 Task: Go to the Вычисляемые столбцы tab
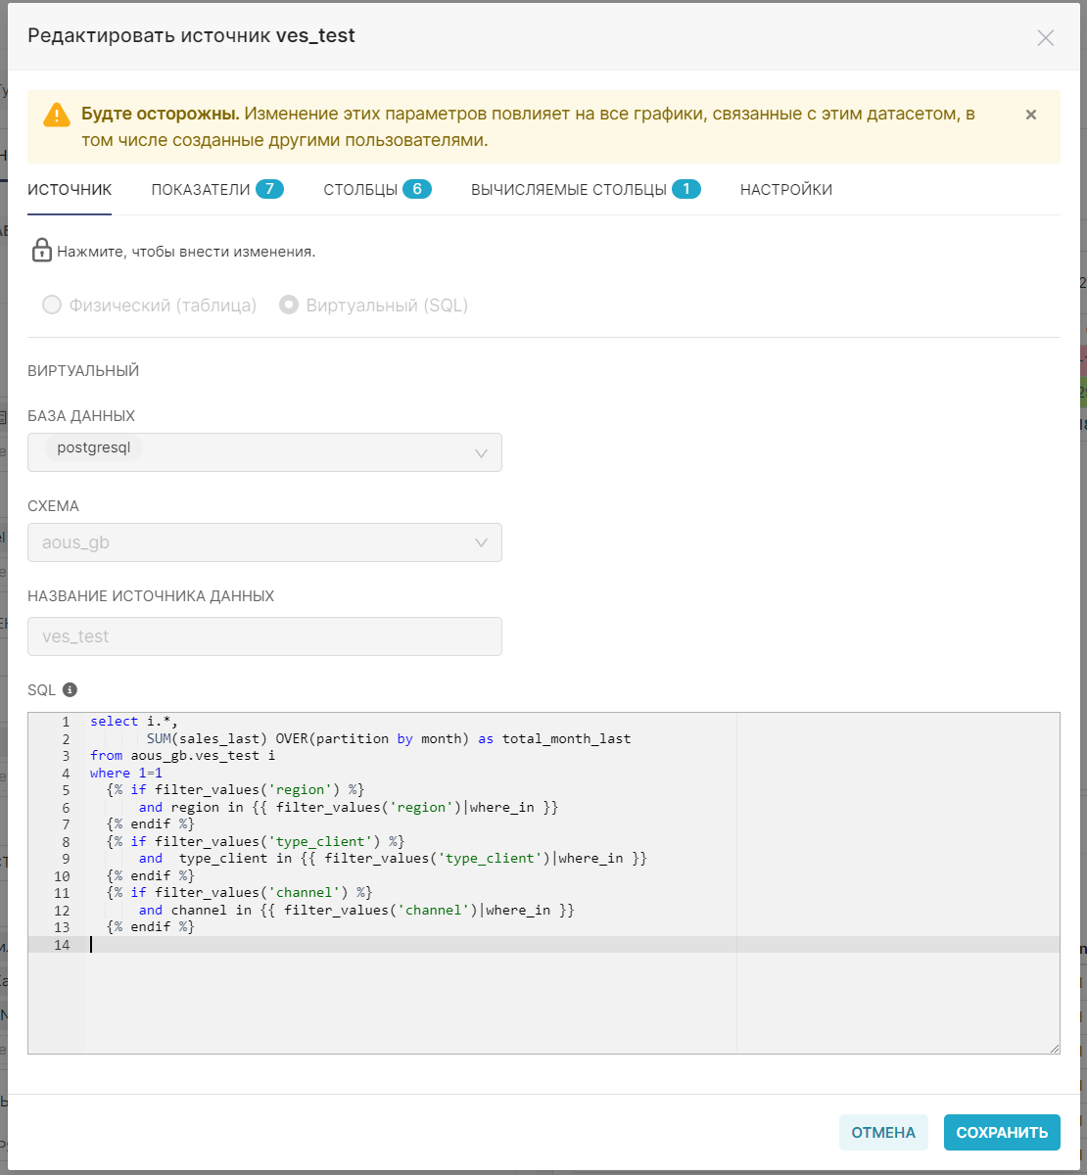(585, 190)
